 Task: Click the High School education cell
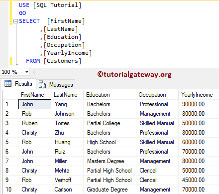point(109,142)
